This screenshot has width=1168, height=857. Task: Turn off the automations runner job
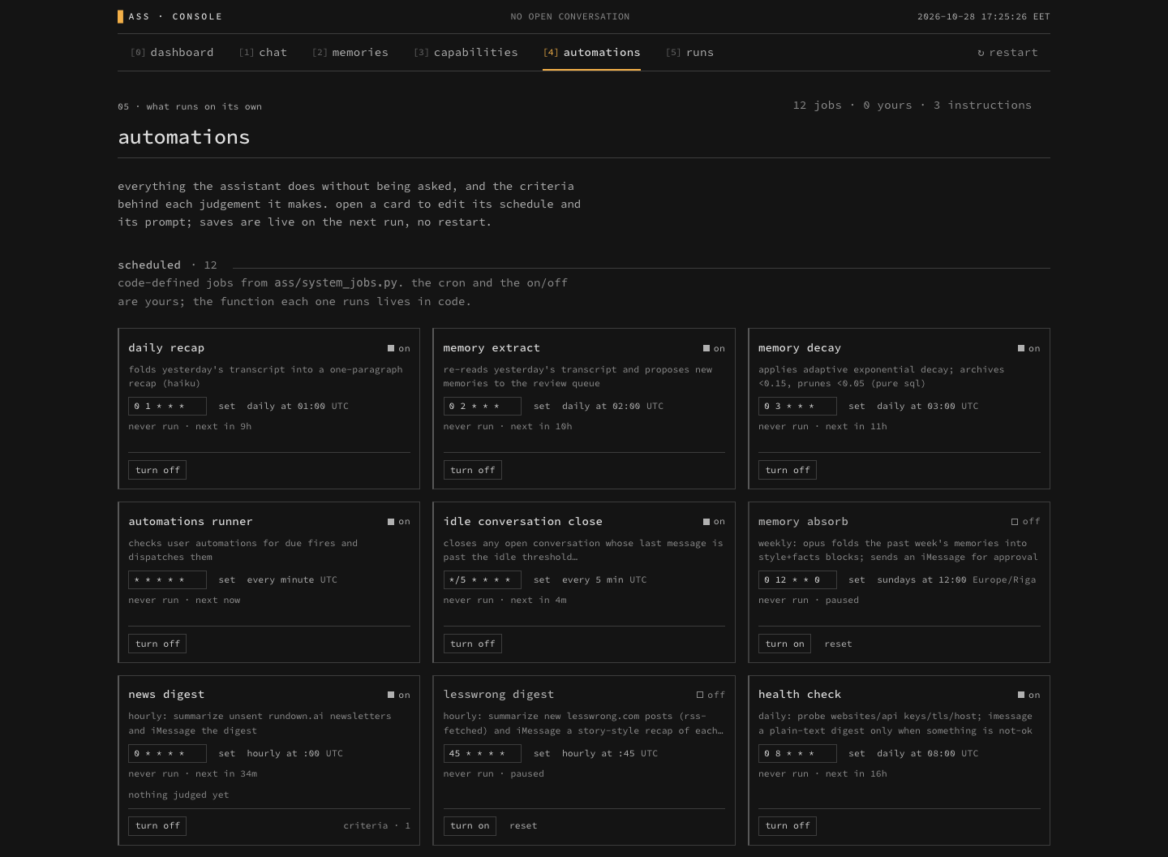tap(157, 644)
